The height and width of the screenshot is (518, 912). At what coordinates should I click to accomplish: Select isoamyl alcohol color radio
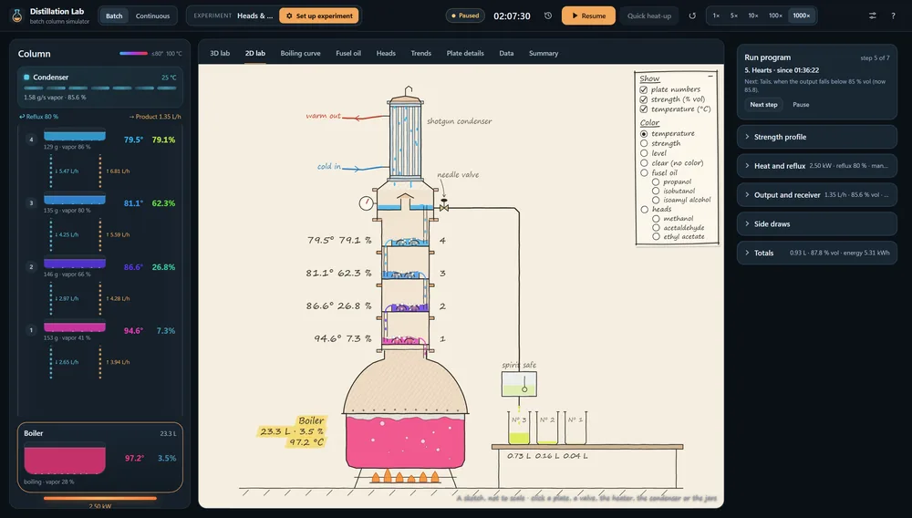coord(656,200)
